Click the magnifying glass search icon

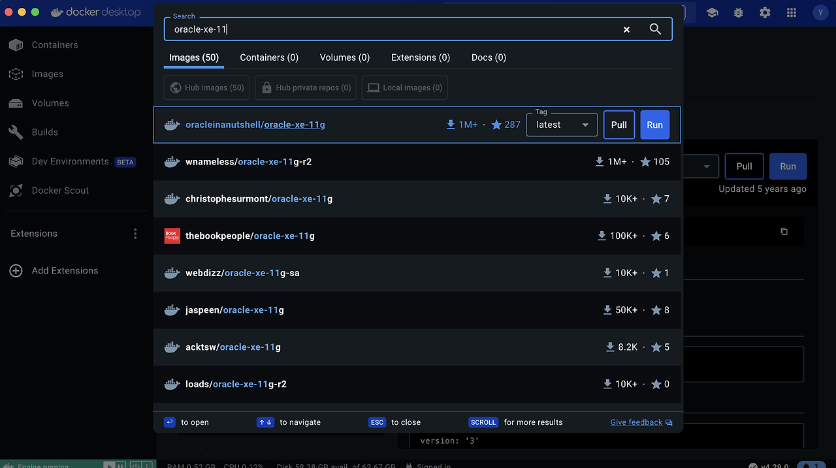click(x=655, y=29)
